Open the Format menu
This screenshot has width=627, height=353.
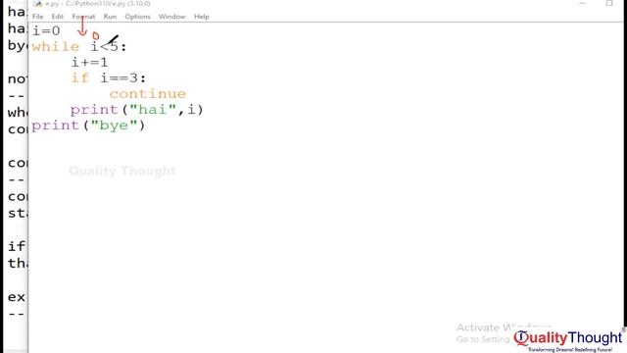tap(83, 17)
